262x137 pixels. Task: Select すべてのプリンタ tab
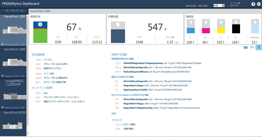click(x=14, y=11)
